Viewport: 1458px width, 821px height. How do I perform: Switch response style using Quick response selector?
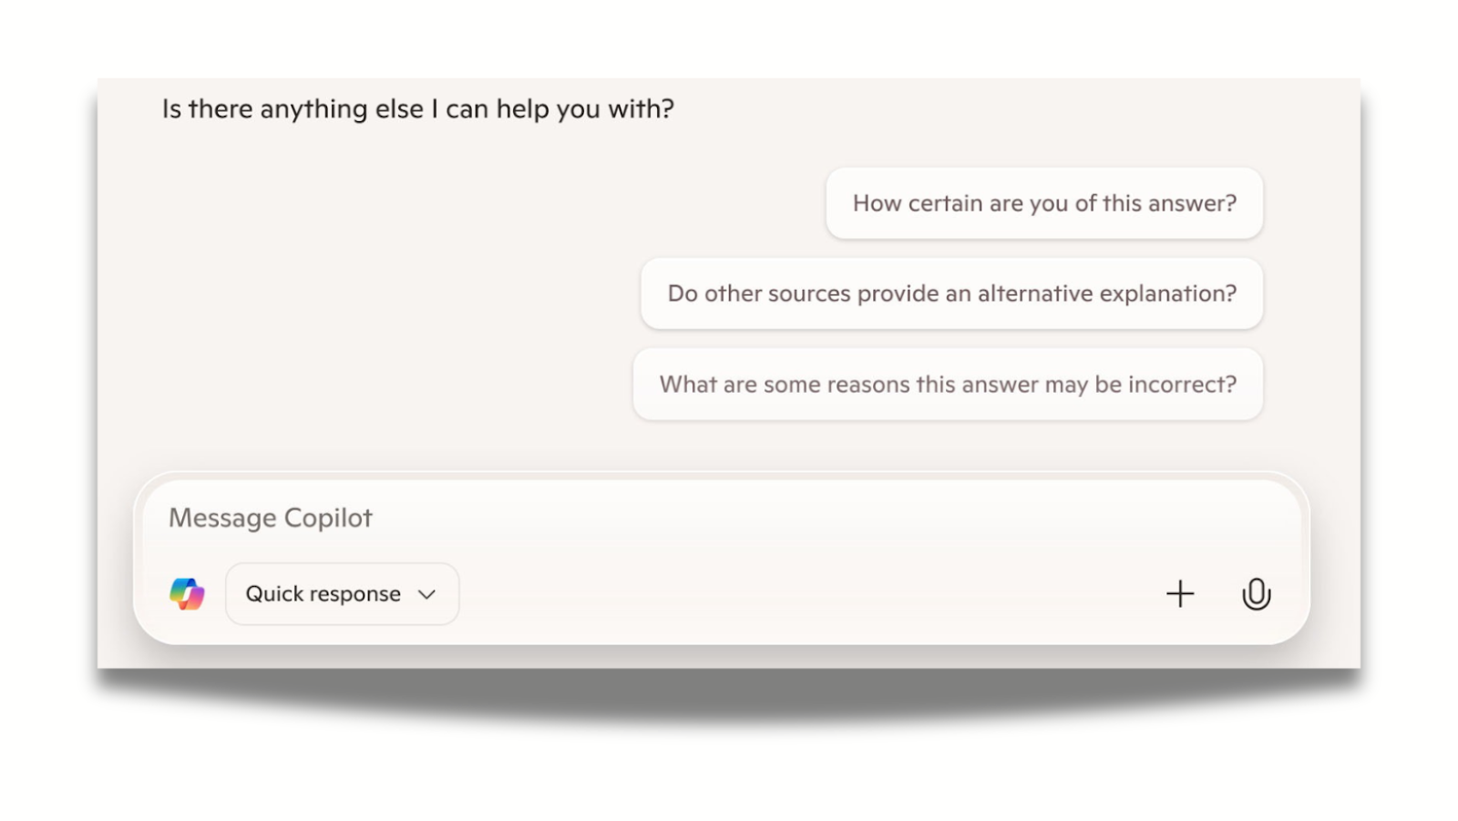pos(342,593)
